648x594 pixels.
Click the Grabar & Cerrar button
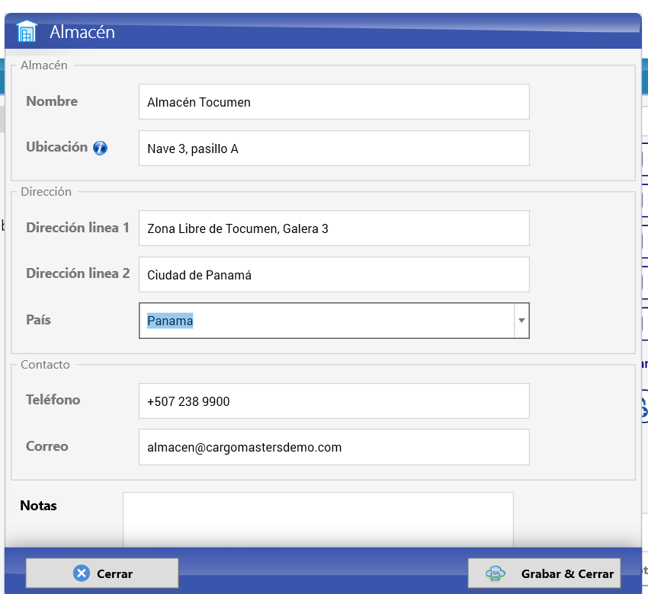tap(544, 573)
